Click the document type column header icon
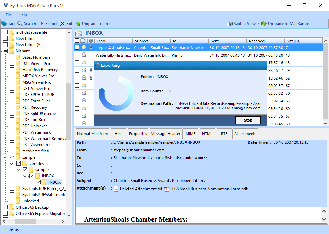329x234 pixels. [x=83, y=41]
